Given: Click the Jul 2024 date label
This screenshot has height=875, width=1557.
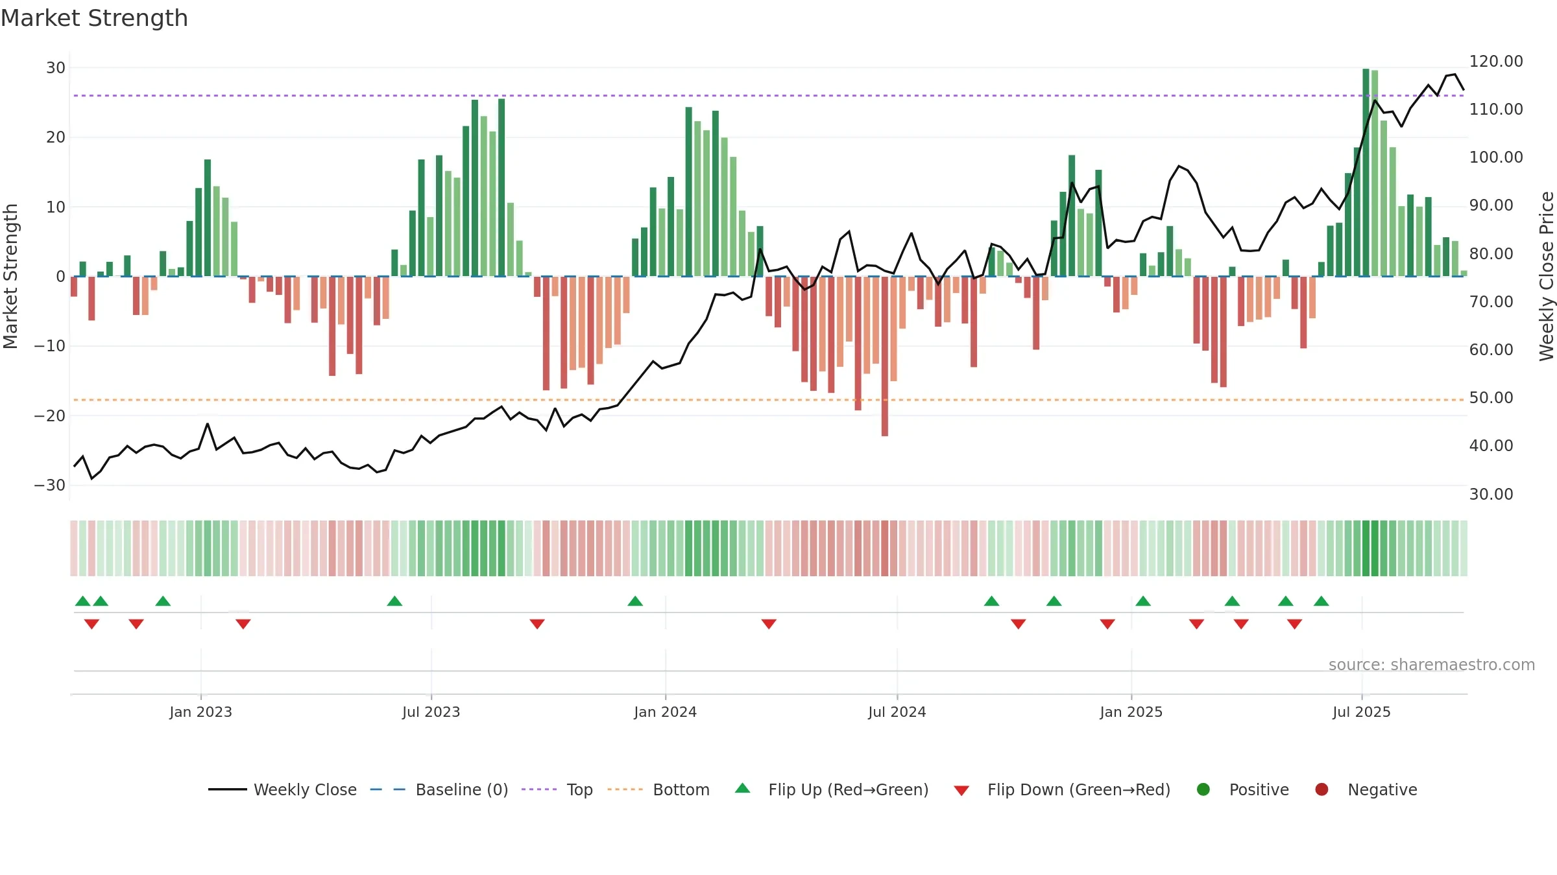Looking at the screenshot, I should pos(897,712).
